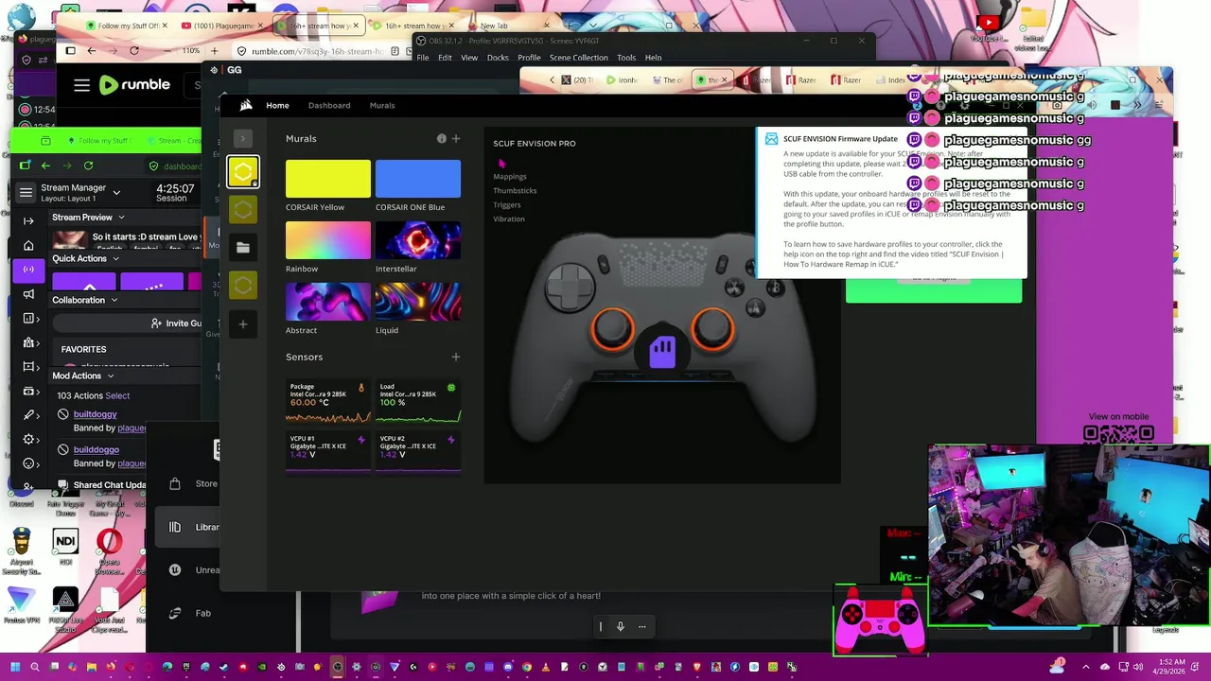
Task: Apply the CORSAIR ONE Blue mural
Action: (418, 179)
